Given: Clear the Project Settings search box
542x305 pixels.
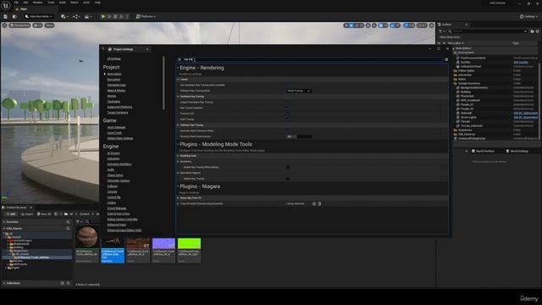Looking at the screenshot, I should (x=180, y=59).
